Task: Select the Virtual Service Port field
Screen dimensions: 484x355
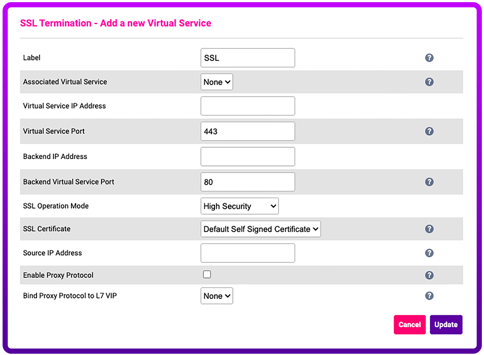Action: tap(248, 131)
